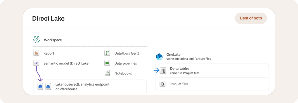Image resolution: width=298 pixels, height=103 pixels.
Task: Select the OneLake blue logo
Action: (159, 57)
